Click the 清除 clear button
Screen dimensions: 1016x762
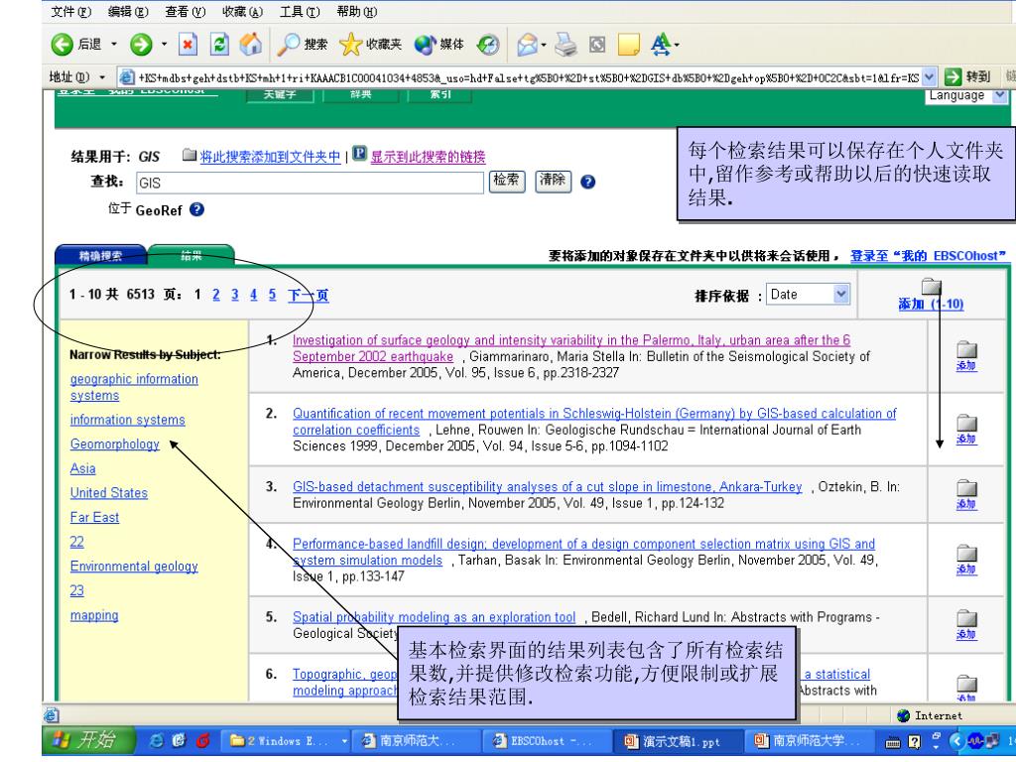coord(552,181)
